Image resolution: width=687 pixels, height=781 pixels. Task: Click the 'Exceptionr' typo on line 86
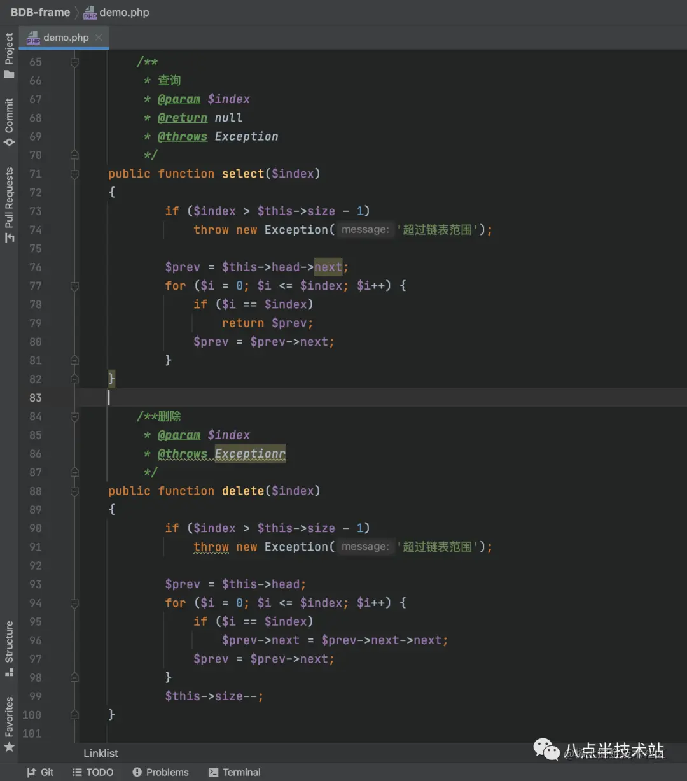tap(250, 454)
